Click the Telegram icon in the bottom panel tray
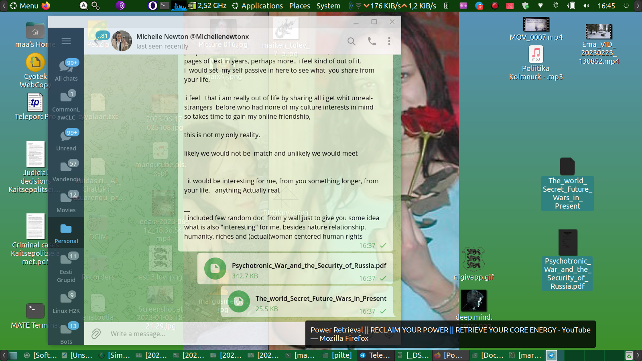The image size is (642, 361). pos(552,355)
